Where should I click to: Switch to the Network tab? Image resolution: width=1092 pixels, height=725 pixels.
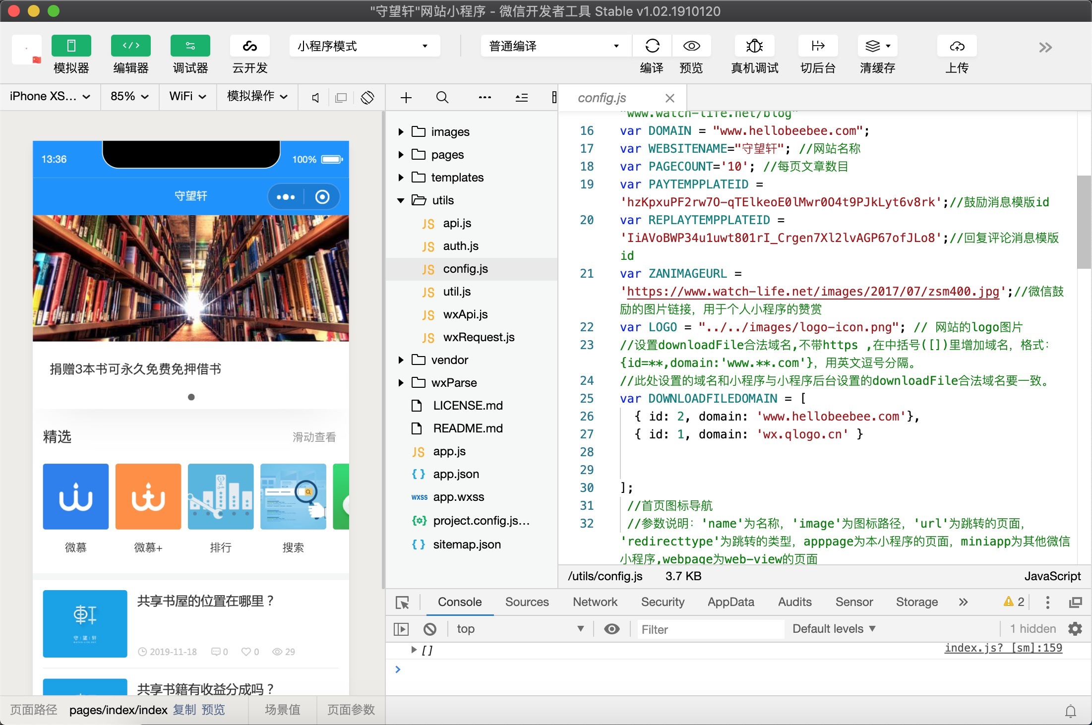click(595, 602)
